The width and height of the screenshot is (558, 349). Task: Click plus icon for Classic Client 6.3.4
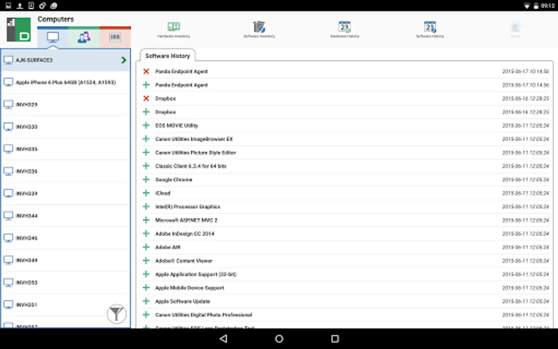146,166
